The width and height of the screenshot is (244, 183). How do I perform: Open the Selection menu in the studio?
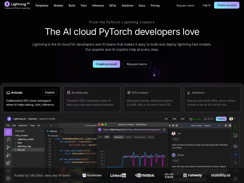23,125
